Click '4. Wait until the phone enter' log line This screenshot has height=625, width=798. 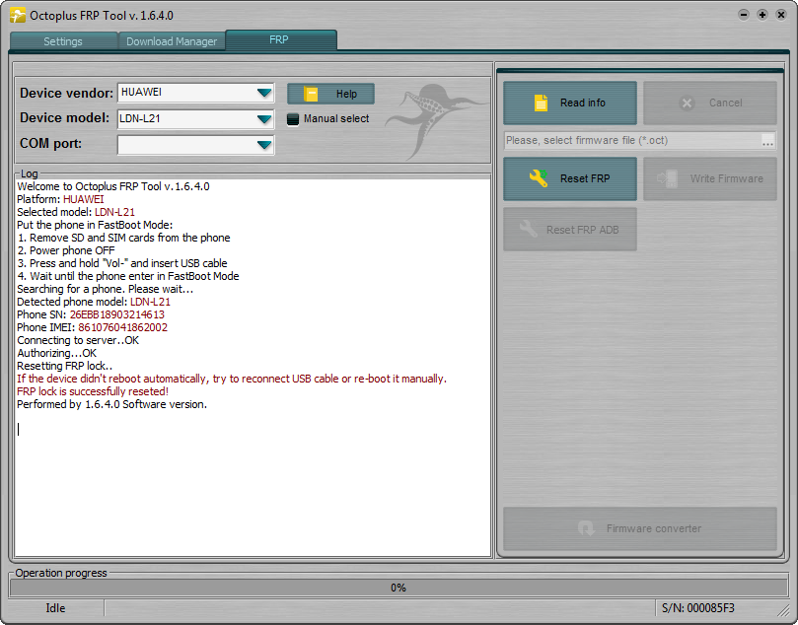(x=128, y=276)
